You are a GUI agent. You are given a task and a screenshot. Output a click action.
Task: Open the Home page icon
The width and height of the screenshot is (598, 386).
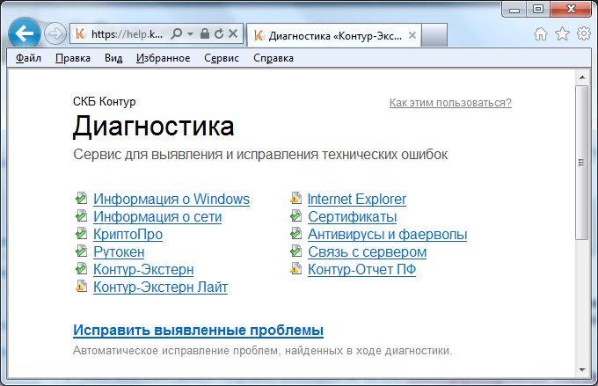coord(541,34)
